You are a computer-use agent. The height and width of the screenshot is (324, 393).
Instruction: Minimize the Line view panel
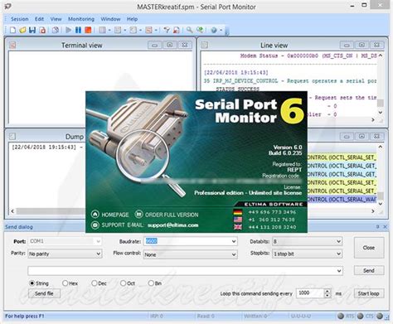(347, 45)
